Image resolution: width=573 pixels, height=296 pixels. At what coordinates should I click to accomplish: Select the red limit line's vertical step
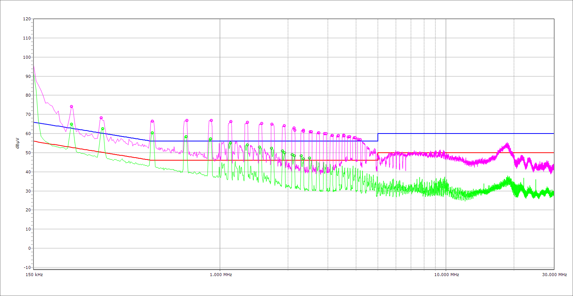tap(377, 156)
